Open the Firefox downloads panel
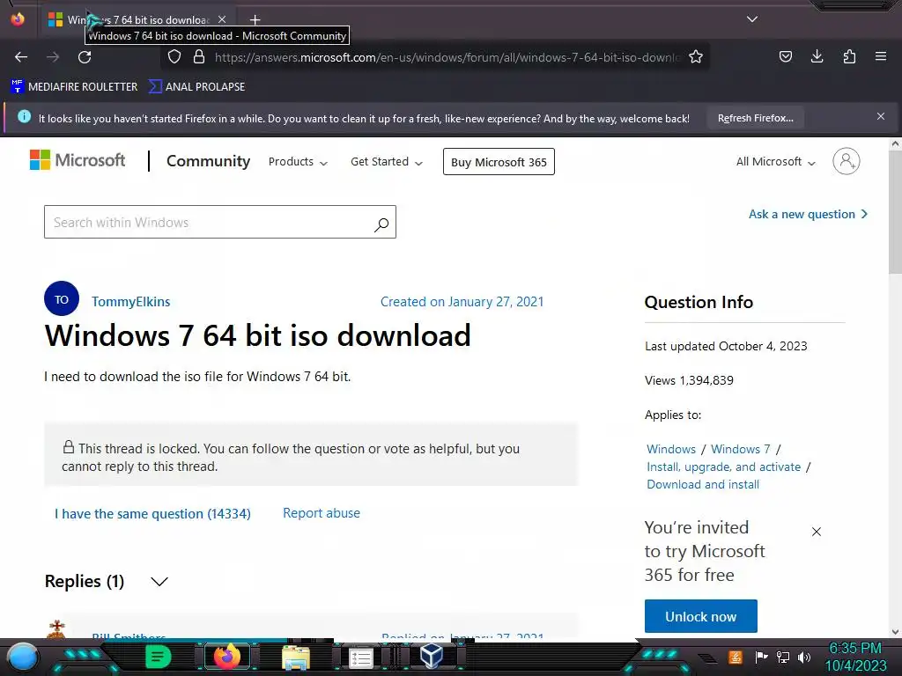The width and height of the screenshot is (902, 676). pyautogui.click(x=817, y=56)
